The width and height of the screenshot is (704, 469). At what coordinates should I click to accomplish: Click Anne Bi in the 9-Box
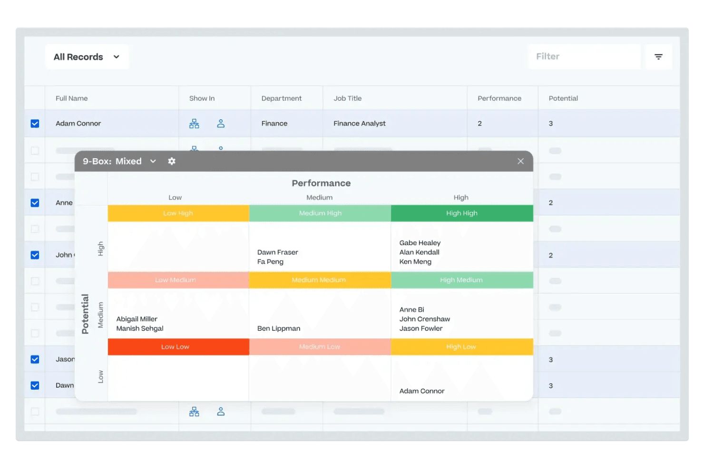412,309
